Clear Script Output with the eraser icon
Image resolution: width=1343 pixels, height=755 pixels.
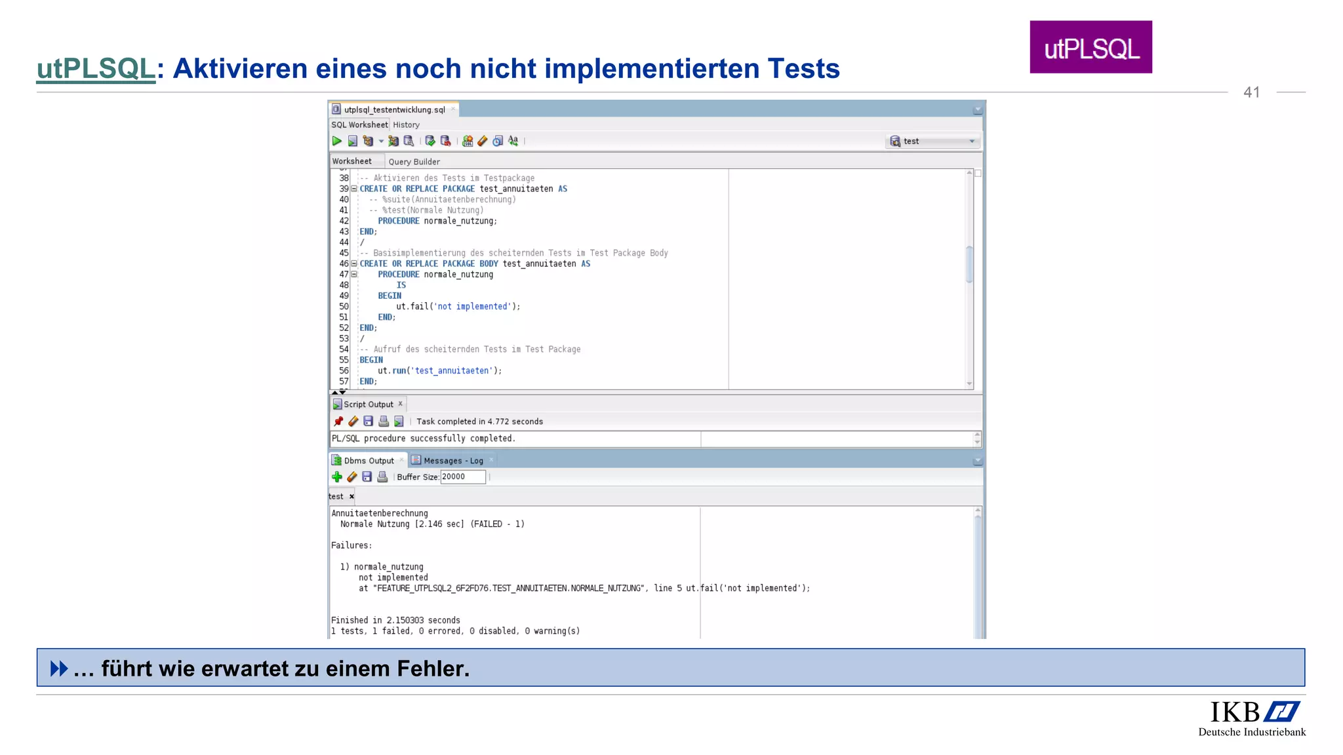click(x=353, y=421)
